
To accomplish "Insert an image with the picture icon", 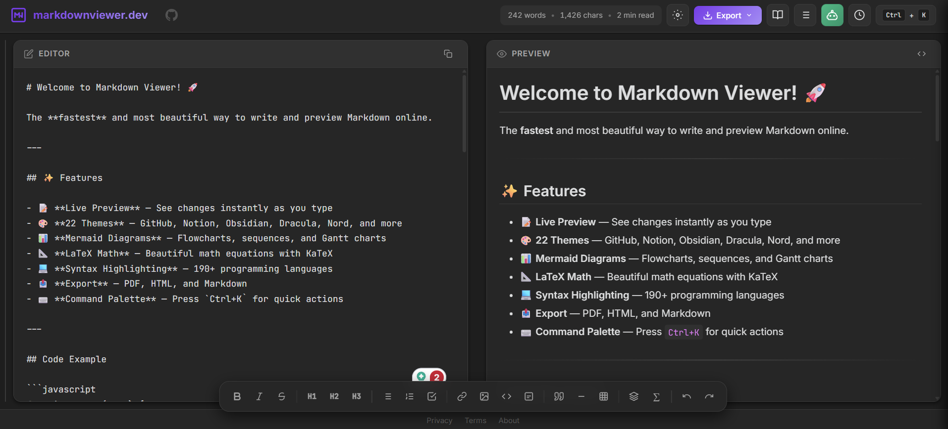I will pyautogui.click(x=484, y=396).
